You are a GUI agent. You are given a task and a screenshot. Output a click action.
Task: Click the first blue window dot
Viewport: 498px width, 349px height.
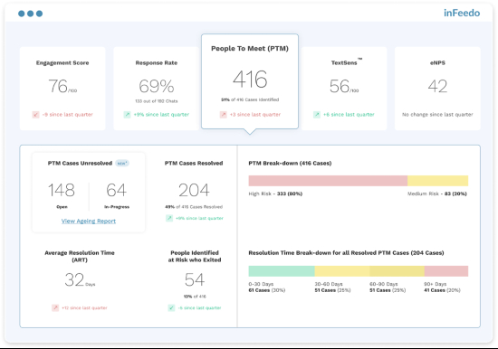(22, 14)
